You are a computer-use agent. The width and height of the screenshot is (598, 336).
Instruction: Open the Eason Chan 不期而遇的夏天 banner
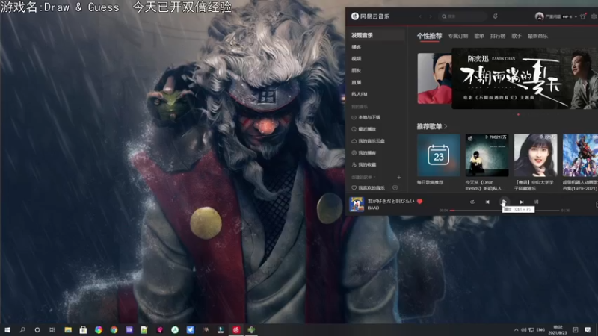pos(525,78)
